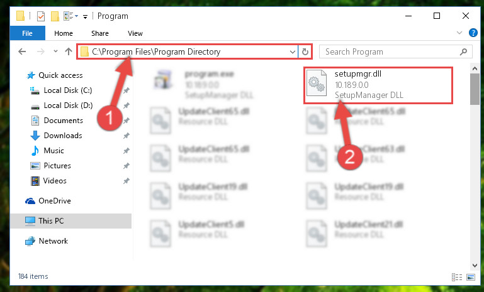Unpin Documents with its pin icon
This screenshot has width=484, height=292.
click(127, 121)
